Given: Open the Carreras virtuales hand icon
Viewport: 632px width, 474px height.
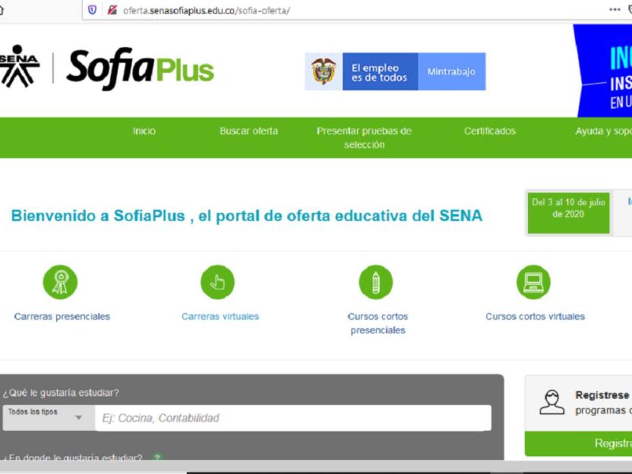Looking at the screenshot, I should 218,282.
